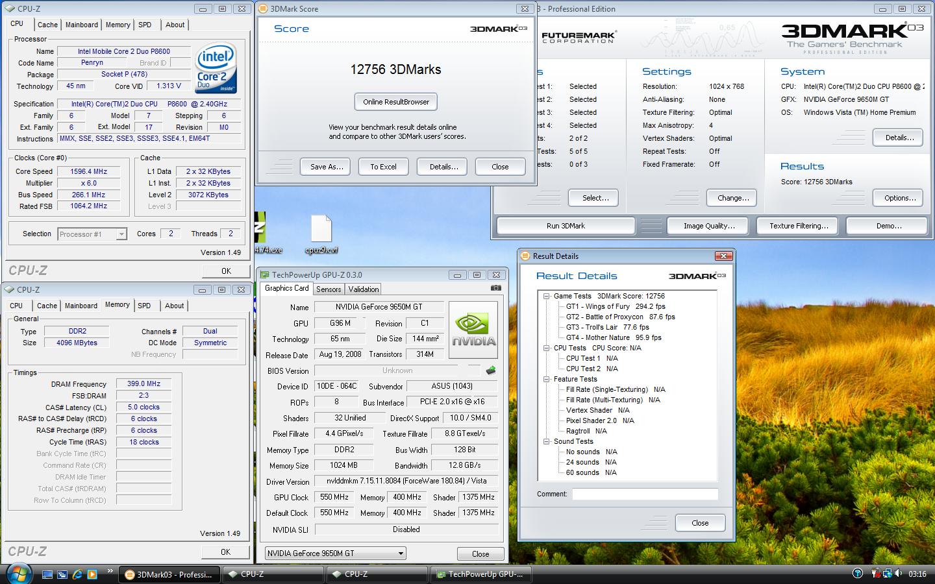This screenshot has height=584, width=935.
Task: Click Select tests button in 3DMark03
Action: tap(595, 198)
